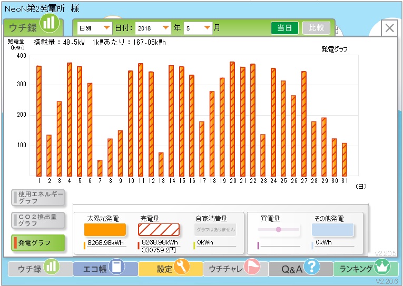Viewport: 403px width, 286px height.
Task: Click the bar chart icon on the ウチ録 header tab
Action: (49, 23)
